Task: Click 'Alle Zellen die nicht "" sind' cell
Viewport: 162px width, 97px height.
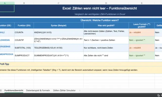Action: coord(106,56)
